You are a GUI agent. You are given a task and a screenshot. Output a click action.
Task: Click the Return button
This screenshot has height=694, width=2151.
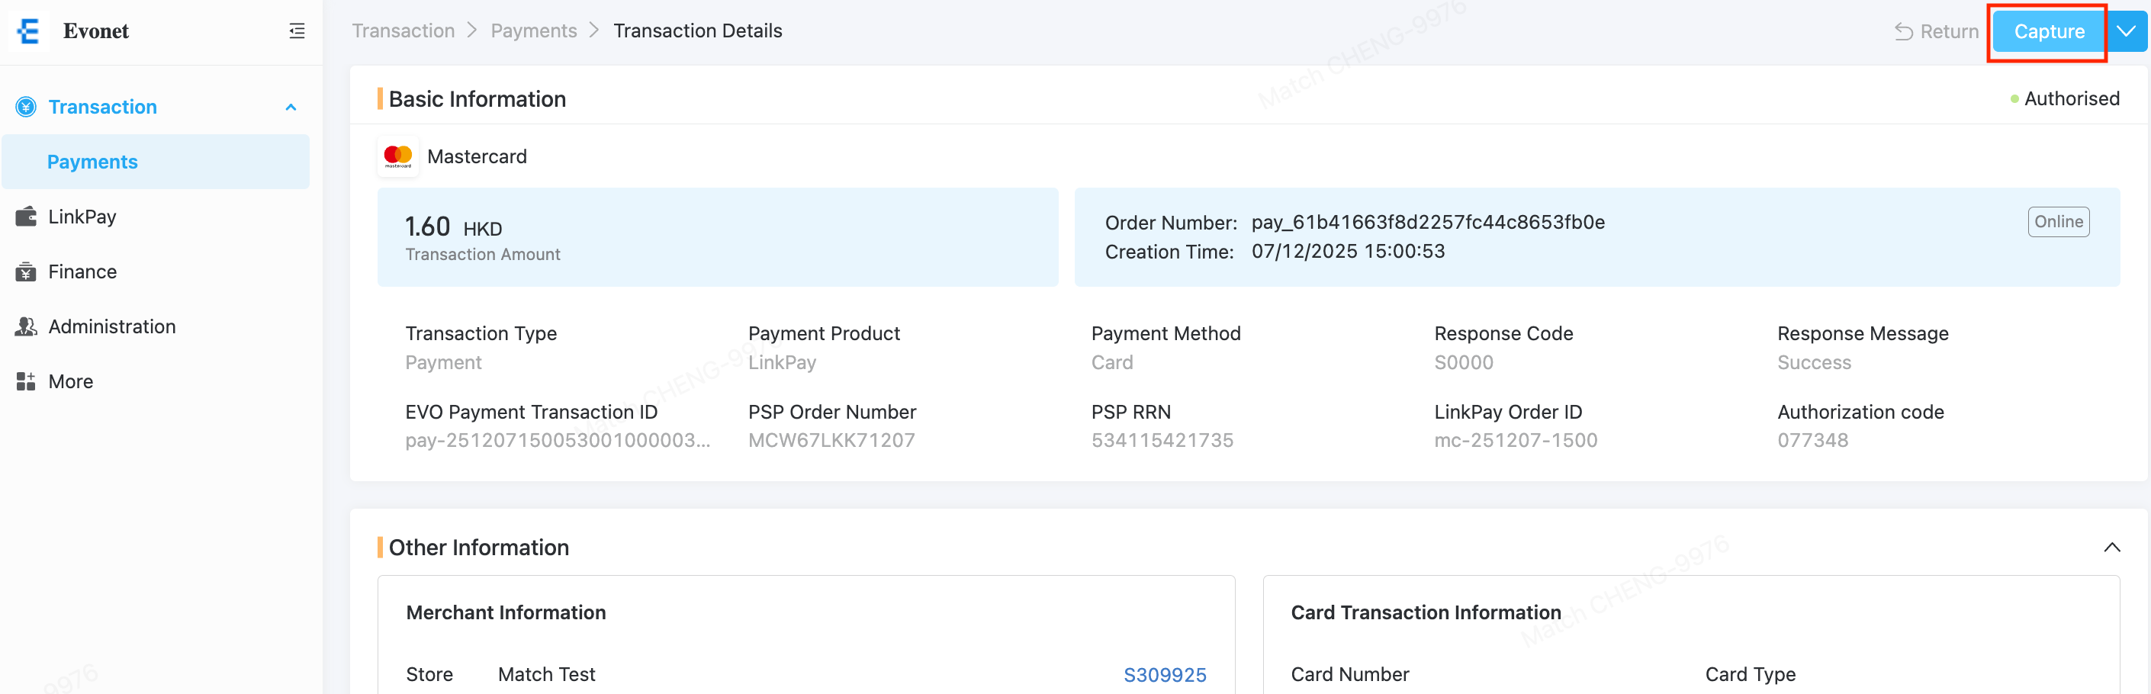point(1937,32)
